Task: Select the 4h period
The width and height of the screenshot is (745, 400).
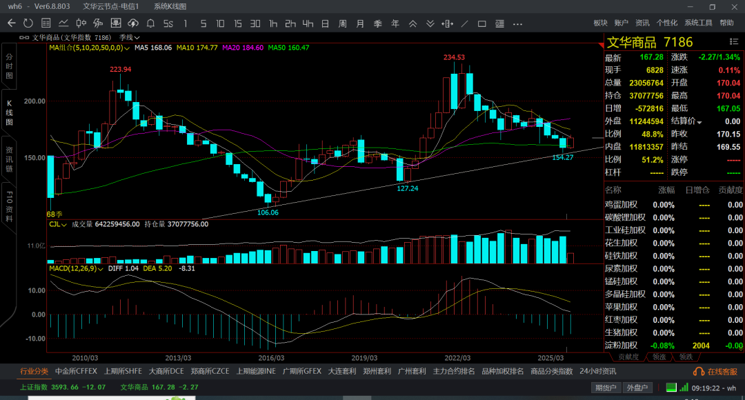Action: [308, 23]
